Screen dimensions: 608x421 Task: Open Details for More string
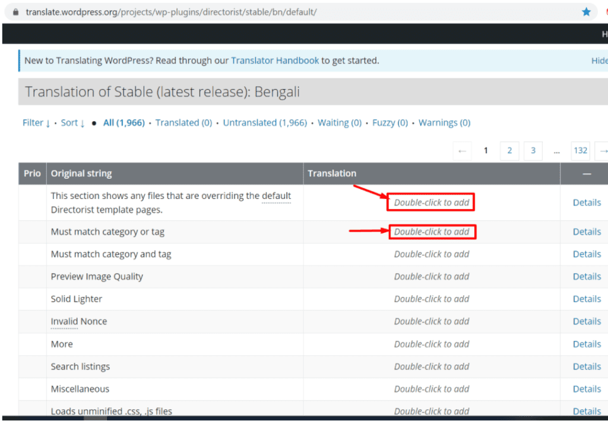(587, 344)
